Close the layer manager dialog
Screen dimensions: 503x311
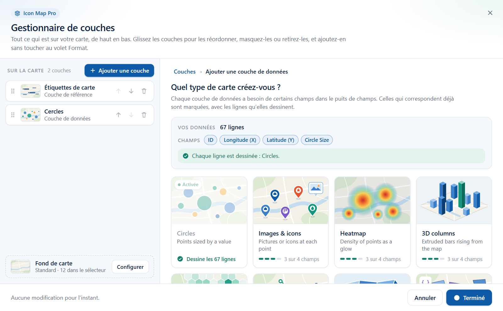coord(490,13)
